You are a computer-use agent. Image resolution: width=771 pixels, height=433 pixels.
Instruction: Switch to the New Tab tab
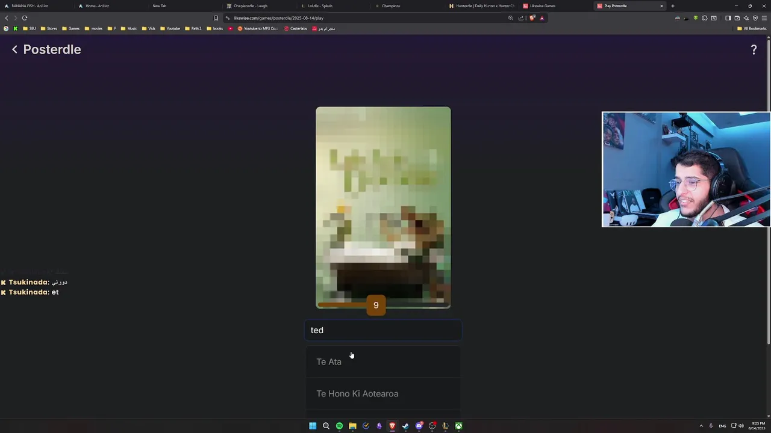(185, 6)
